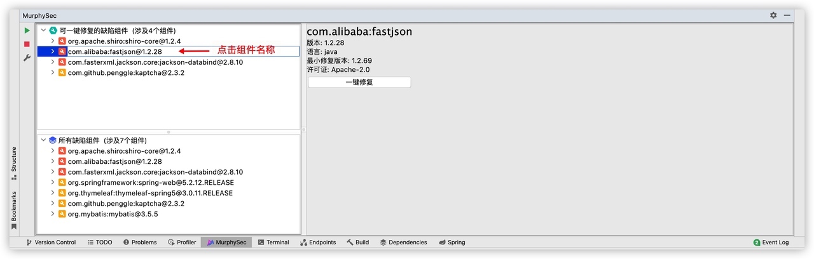The width and height of the screenshot is (814, 259).
Task: Open MurphySec wrench settings icon
Action: tap(27, 58)
